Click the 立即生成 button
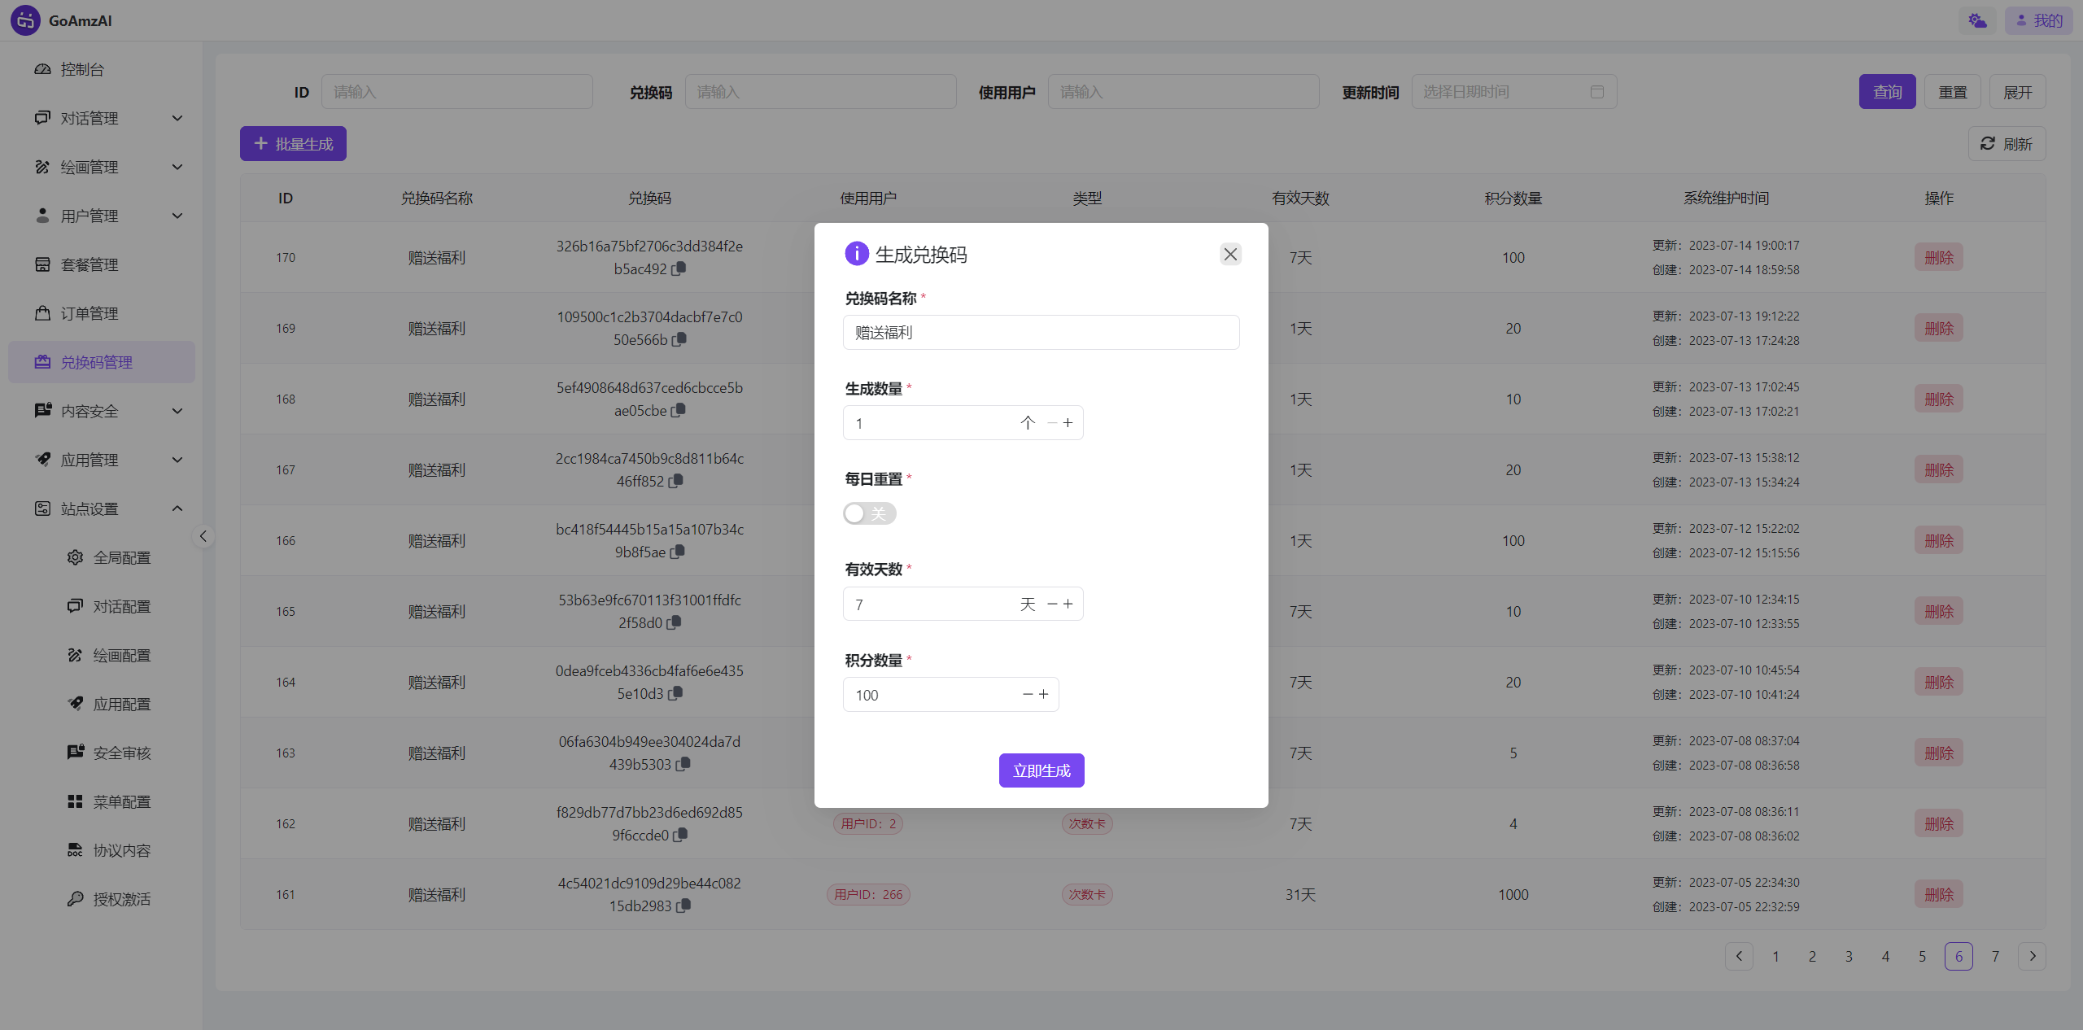The width and height of the screenshot is (2083, 1030). coord(1041,770)
